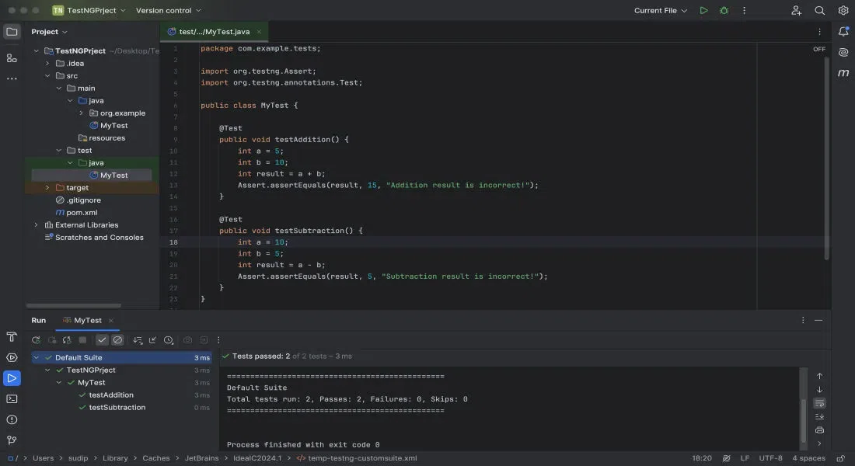Click the 18:20 cursor position indicator
The height and width of the screenshot is (466, 855).
(x=702, y=458)
